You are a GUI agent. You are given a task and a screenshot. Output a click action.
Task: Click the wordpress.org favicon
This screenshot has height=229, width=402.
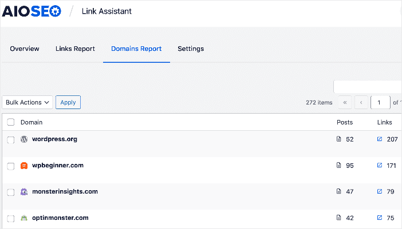pos(24,139)
